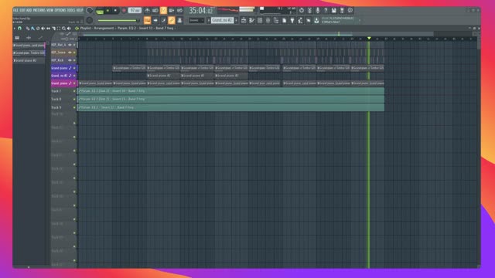This screenshot has width=495, height=278.
Task: Select the playlist select tool
Action: pos(59,29)
